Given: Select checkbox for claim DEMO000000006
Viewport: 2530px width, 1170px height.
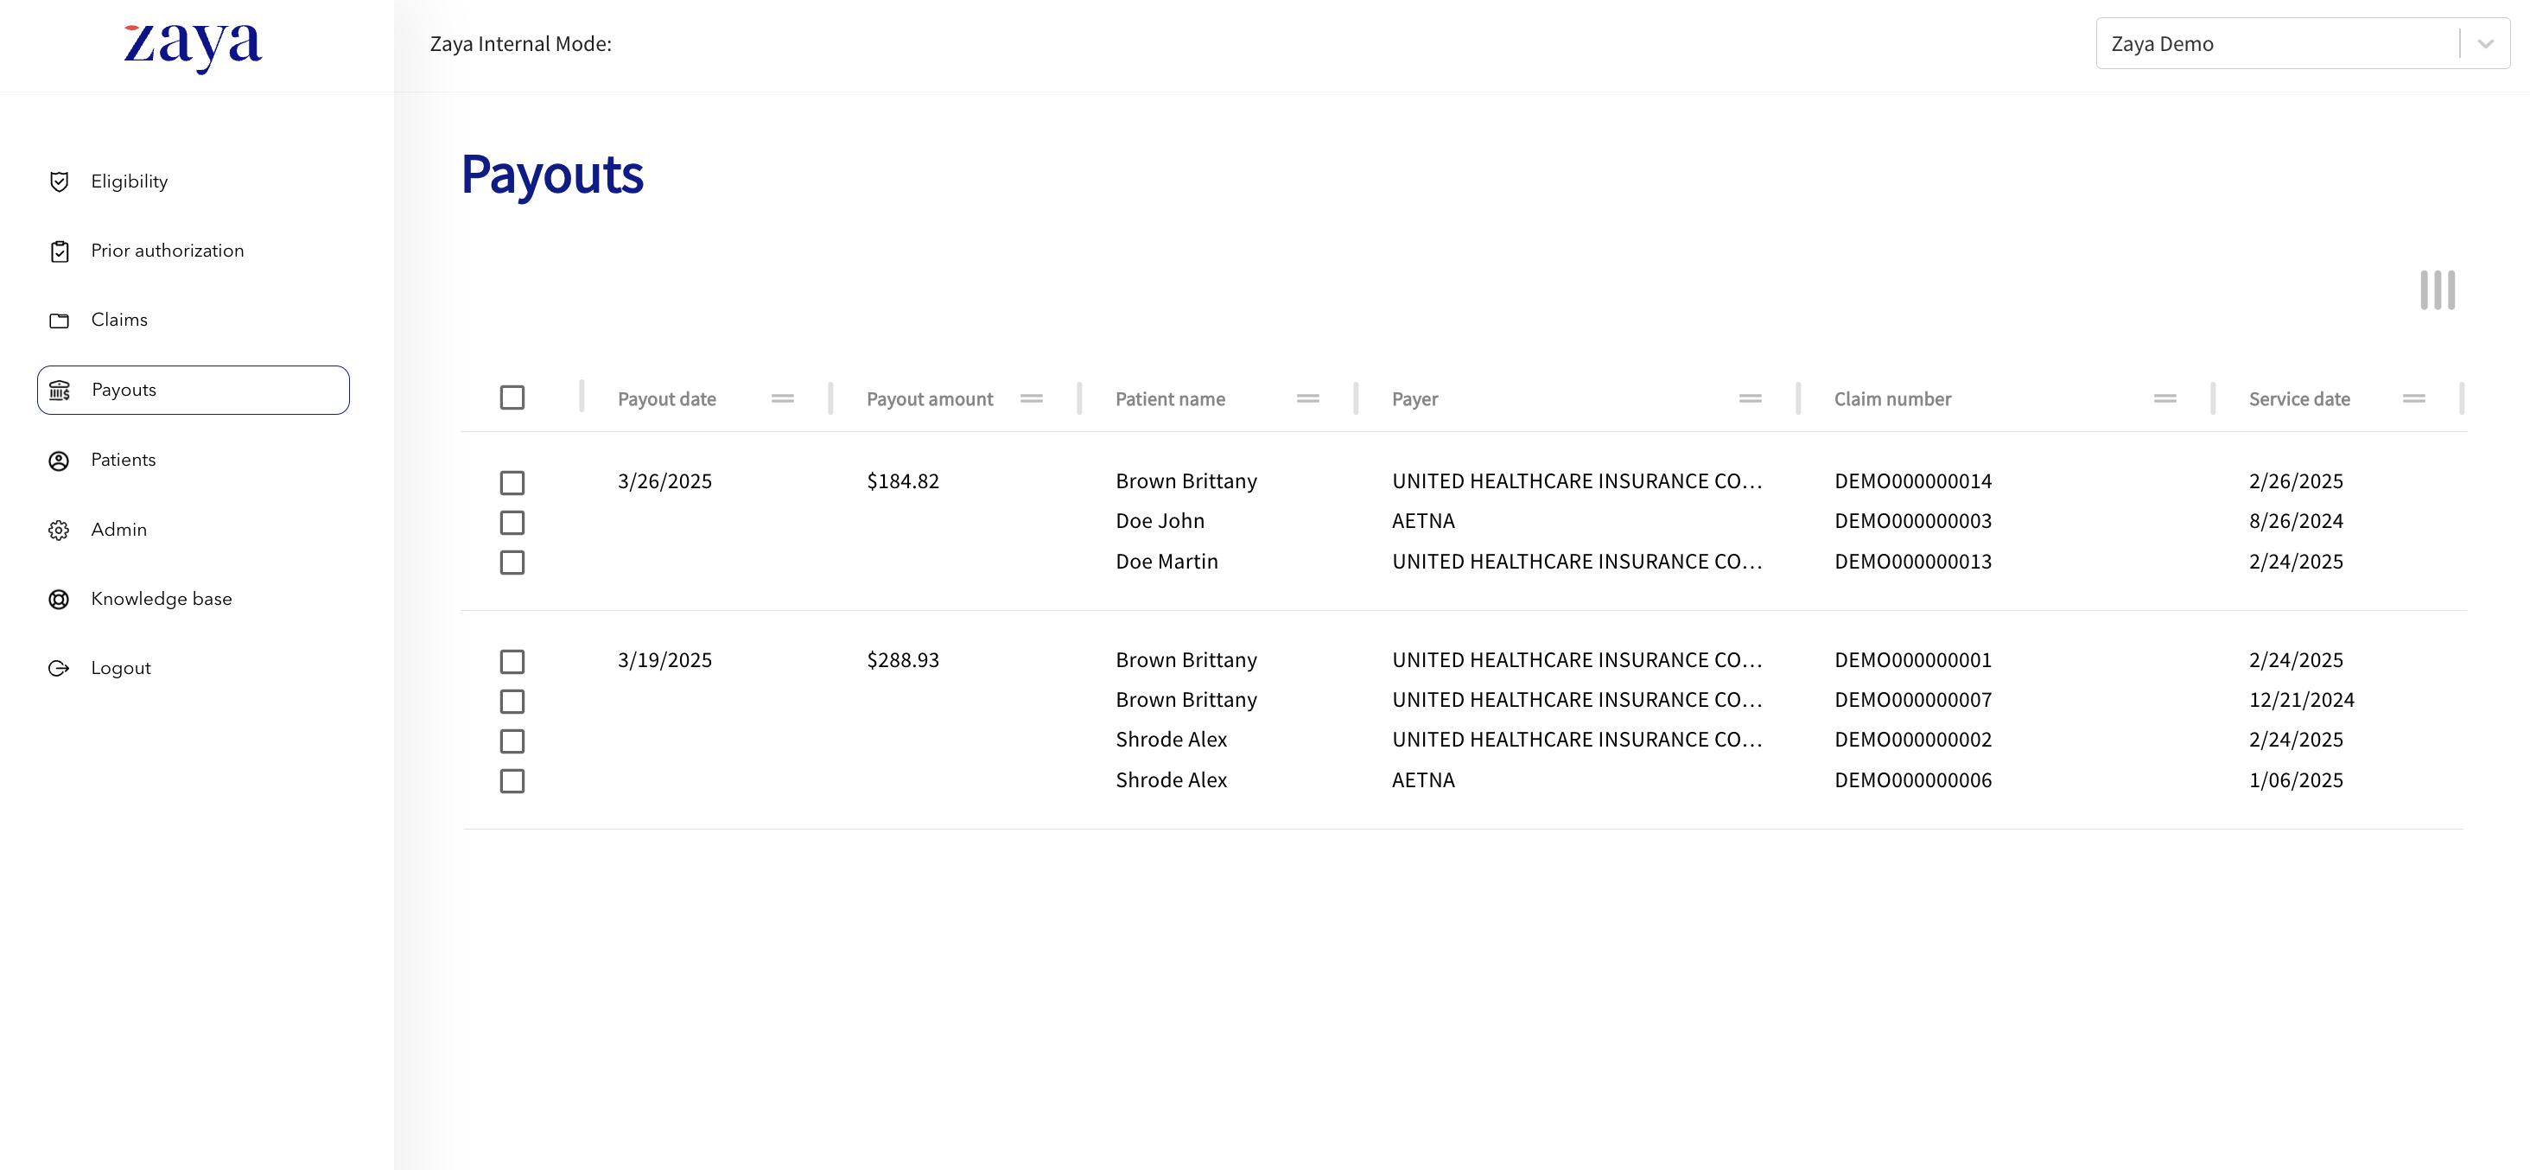Looking at the screenshot, I should (x=512, y=781).
